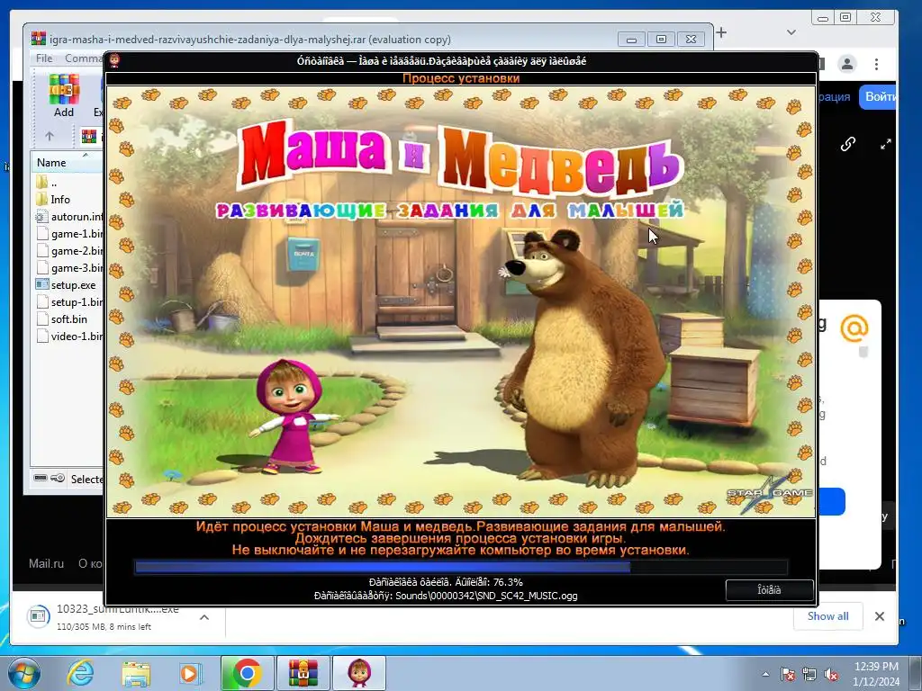This screenshot has width=922, height=691.
Task: Click the network tray icon
Action: click(x=809, y=674)
